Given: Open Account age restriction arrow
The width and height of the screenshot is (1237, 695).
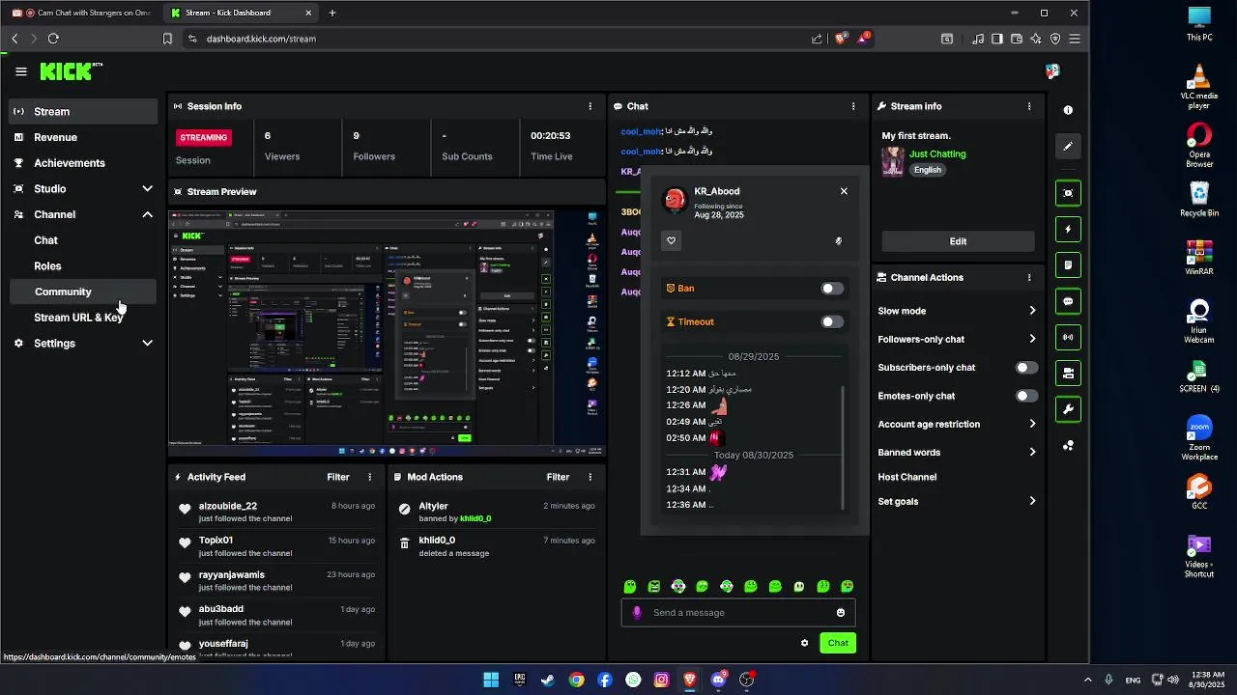Looking at the screenshot, I should coord(1032,424).
